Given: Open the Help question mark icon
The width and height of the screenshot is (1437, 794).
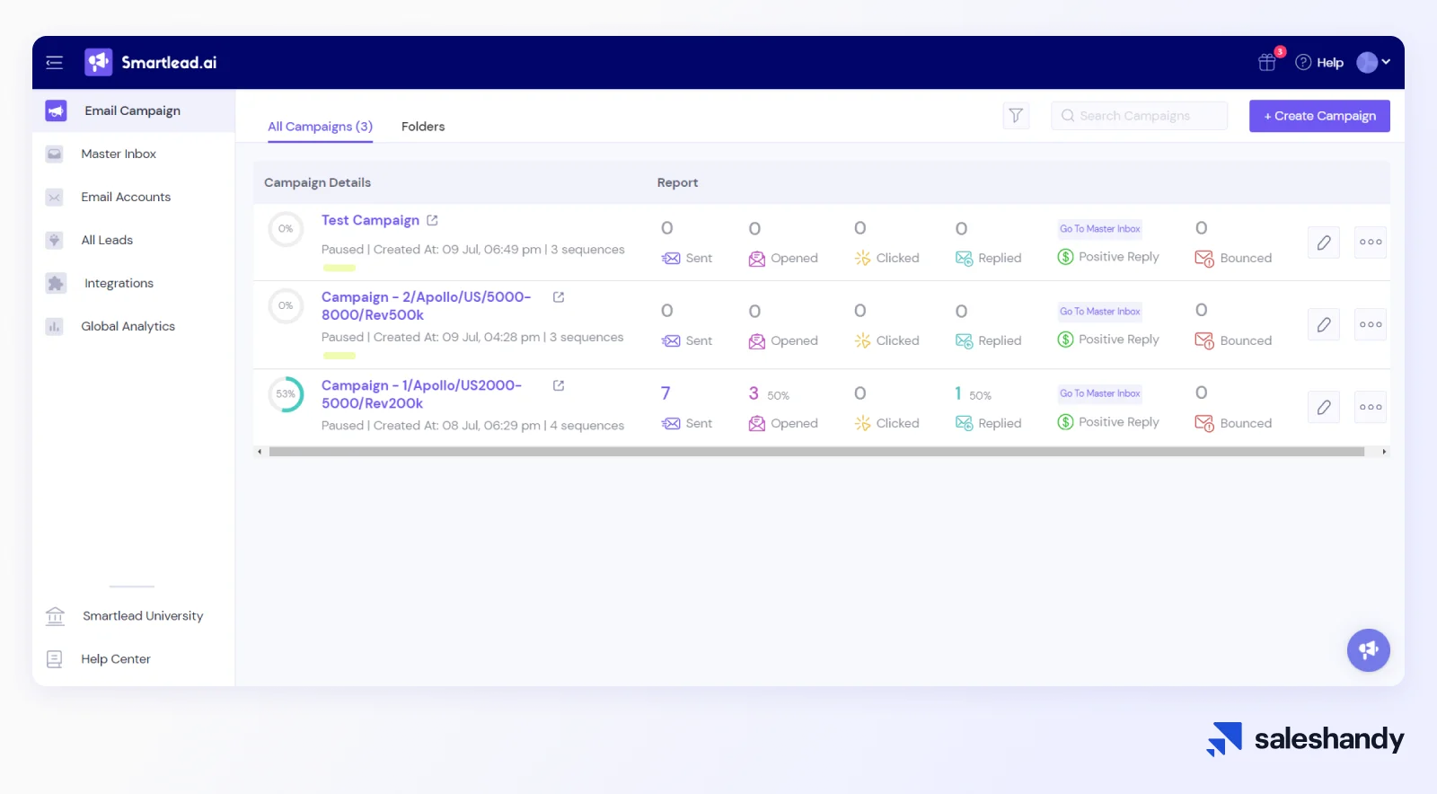Looking at the screenshot, I should pyautogui.click(x=1304, y=62).
